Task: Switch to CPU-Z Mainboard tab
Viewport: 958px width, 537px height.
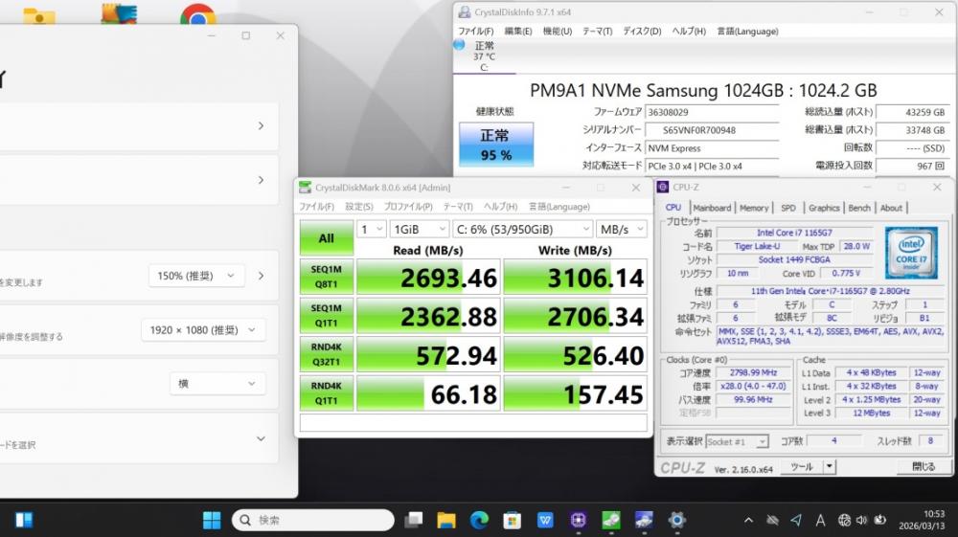Action: coord(712,208)
